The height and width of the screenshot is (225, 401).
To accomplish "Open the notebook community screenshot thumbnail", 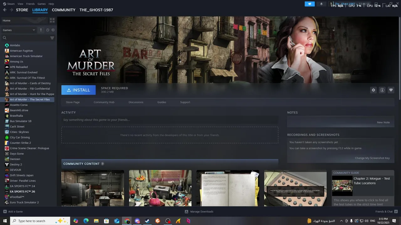I will [x=228, y=188].
